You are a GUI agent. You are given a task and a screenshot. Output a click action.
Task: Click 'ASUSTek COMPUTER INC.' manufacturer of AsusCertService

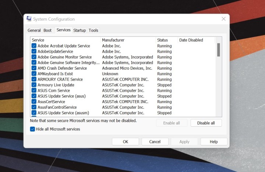point(125,102)
